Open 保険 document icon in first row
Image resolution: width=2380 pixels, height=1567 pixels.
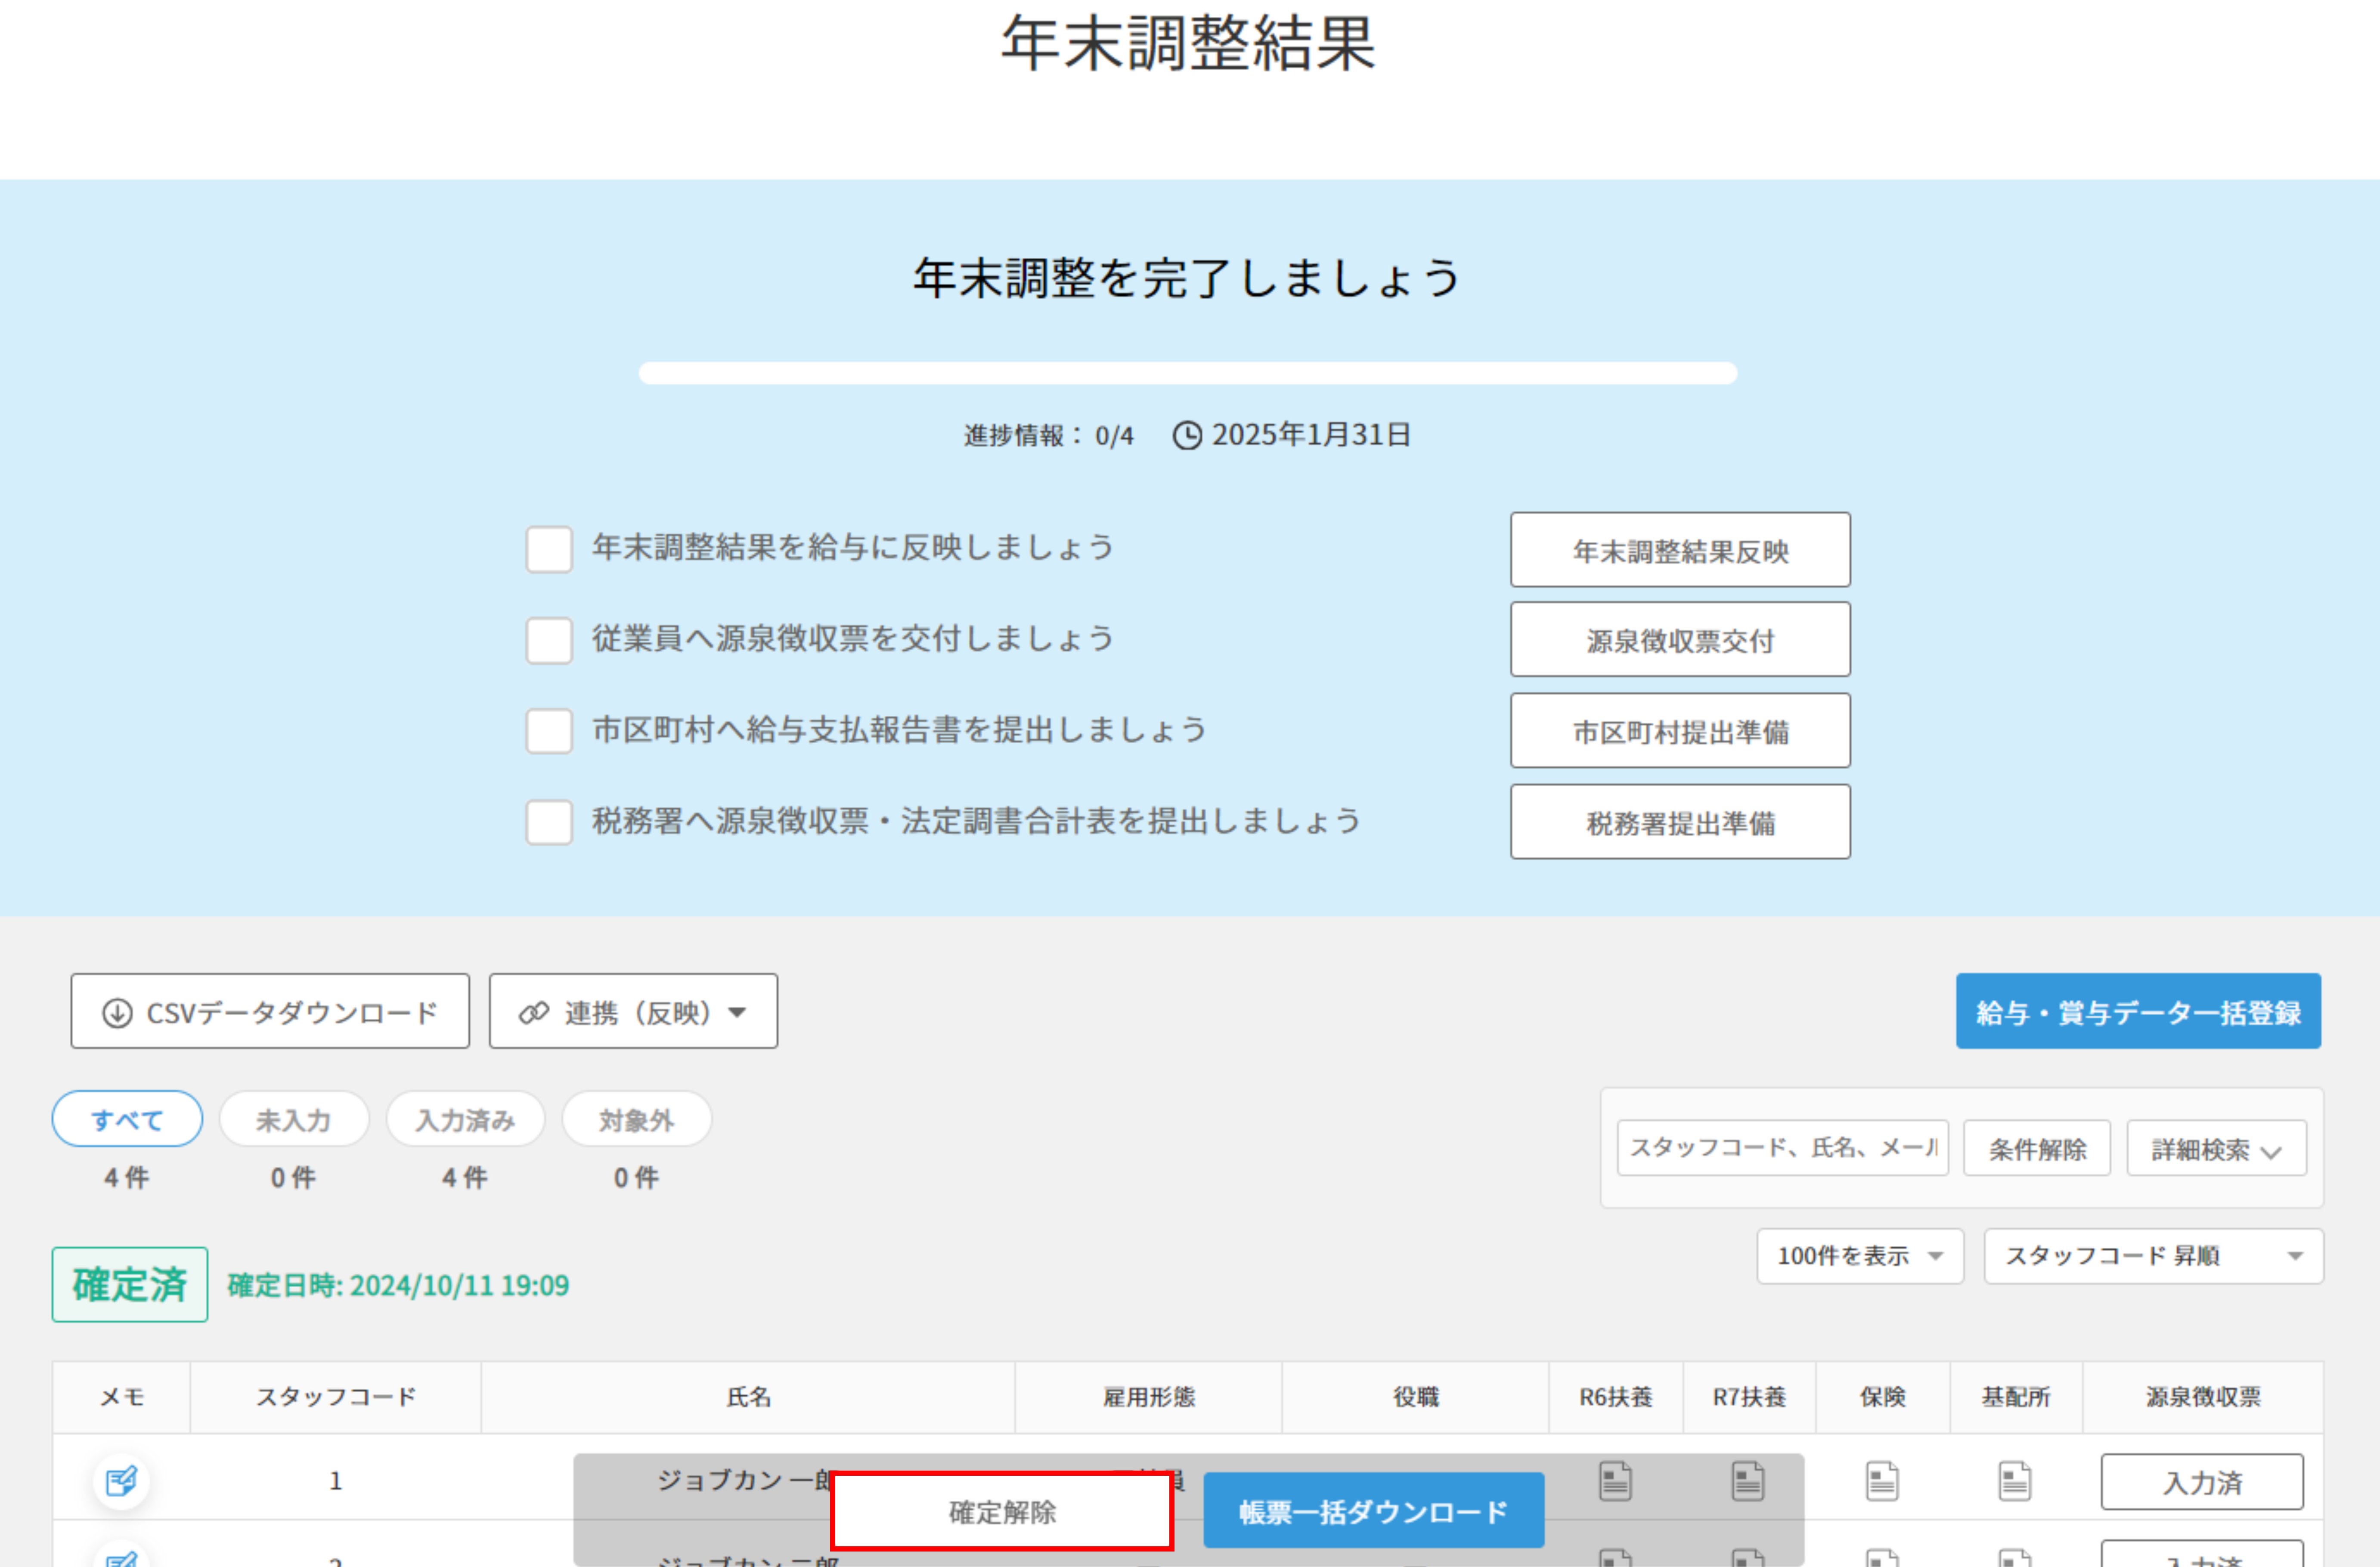[1882, 1480]
